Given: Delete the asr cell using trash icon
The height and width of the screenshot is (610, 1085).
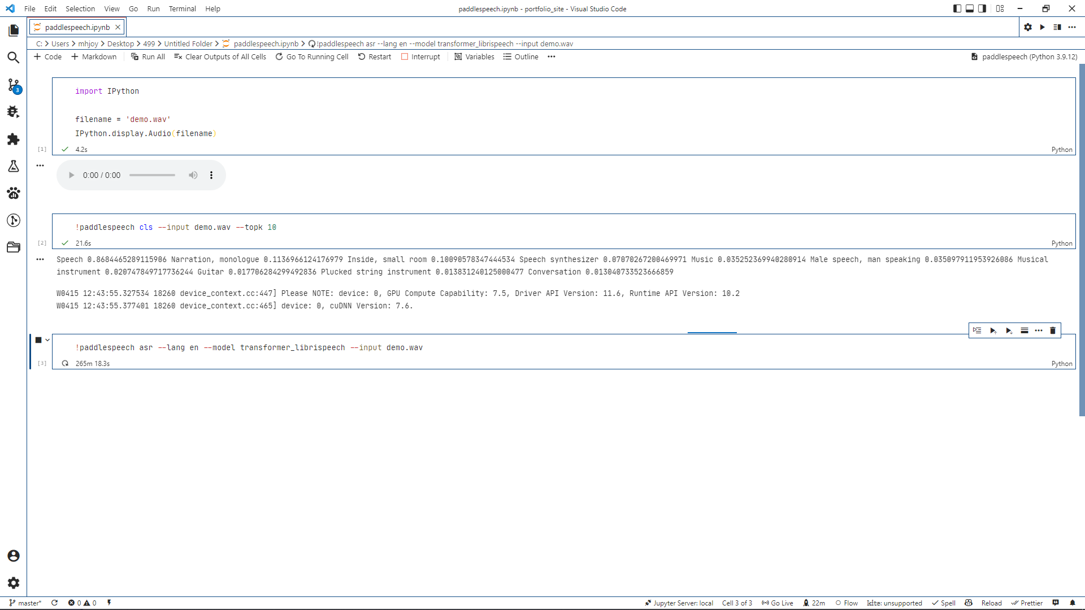Looking at the screenshot, I should (x=1052, y=330).
